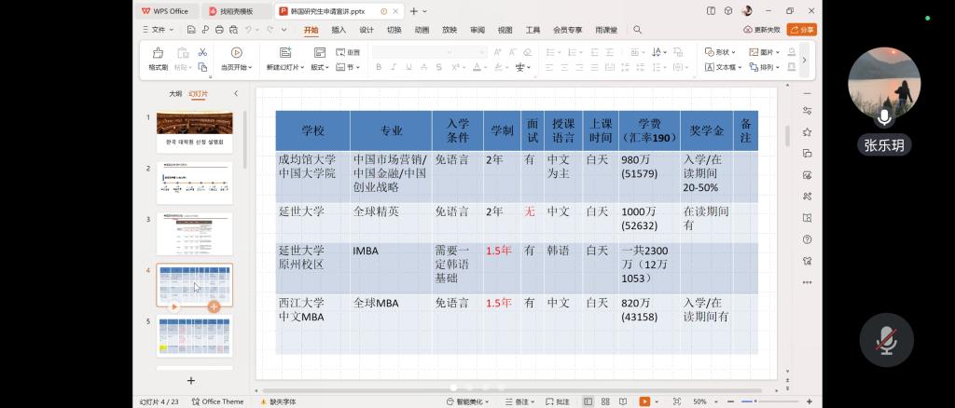Open the search magnifier in the ribbon
The height and width of the screenshot is (408, 955).
tap(638, 30)
